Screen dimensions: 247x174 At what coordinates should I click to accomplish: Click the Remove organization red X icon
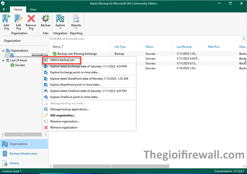[x=46, y=128]
